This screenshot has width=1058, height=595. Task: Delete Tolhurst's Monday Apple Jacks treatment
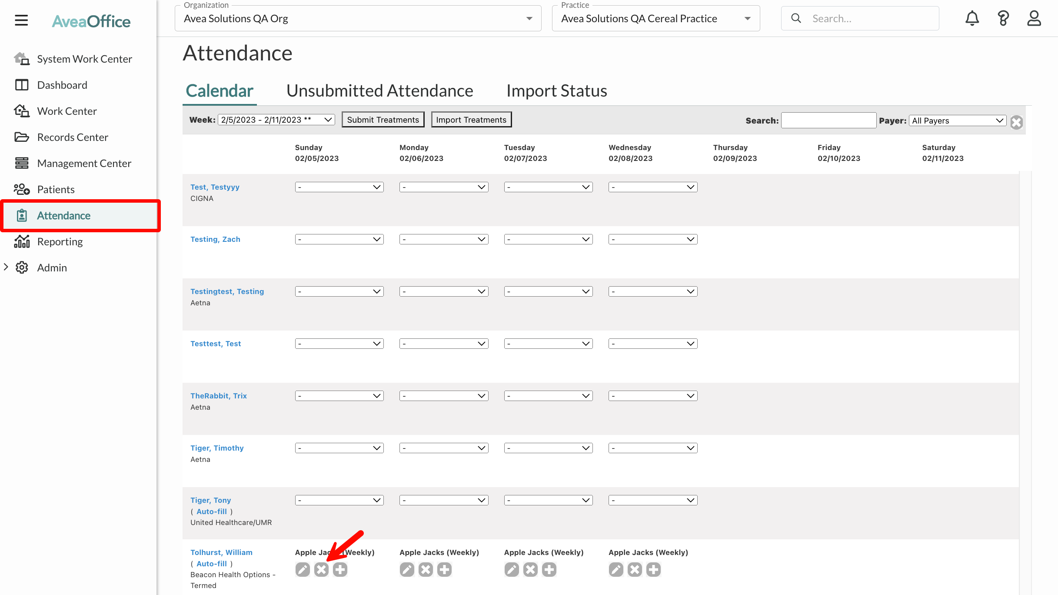click(x=426, y=569)
